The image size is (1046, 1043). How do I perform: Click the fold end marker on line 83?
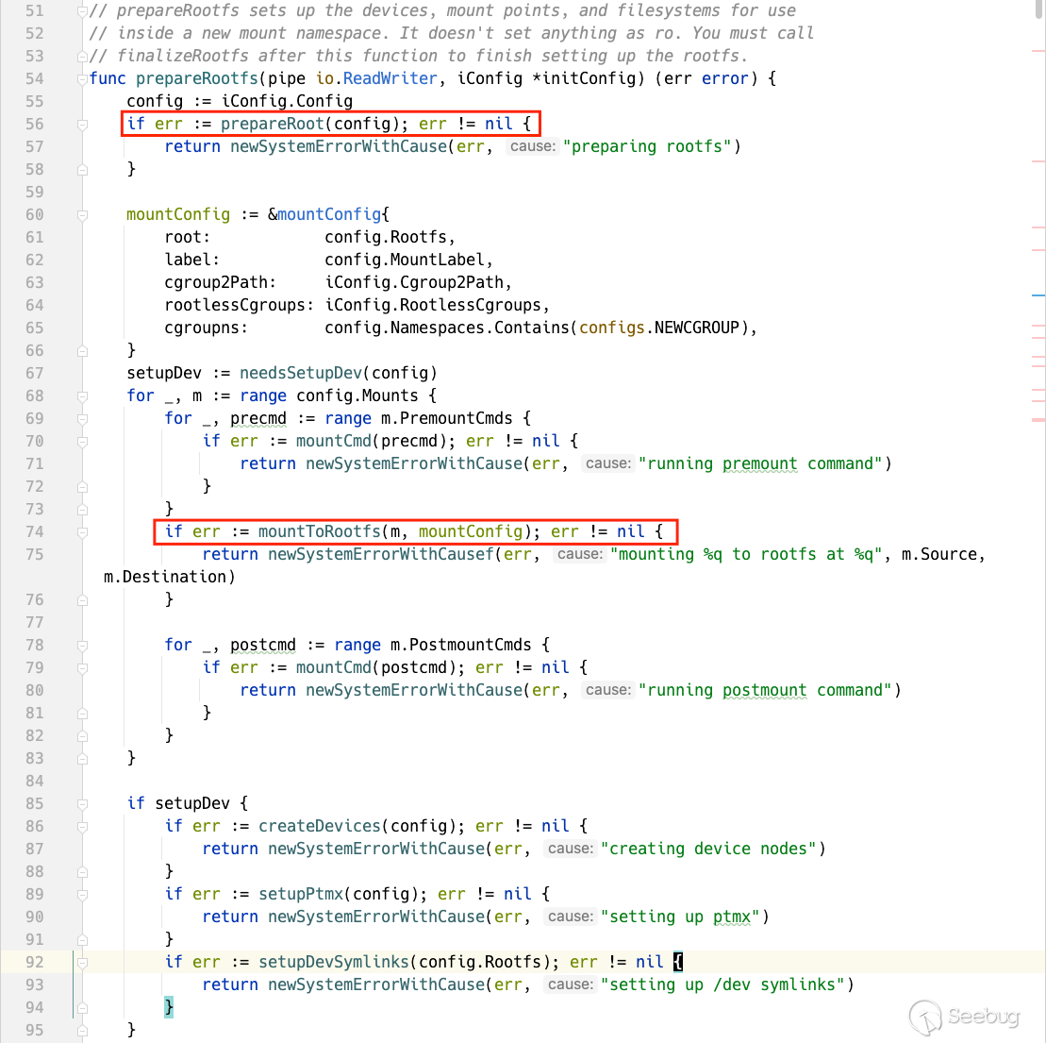click(82, 759)
